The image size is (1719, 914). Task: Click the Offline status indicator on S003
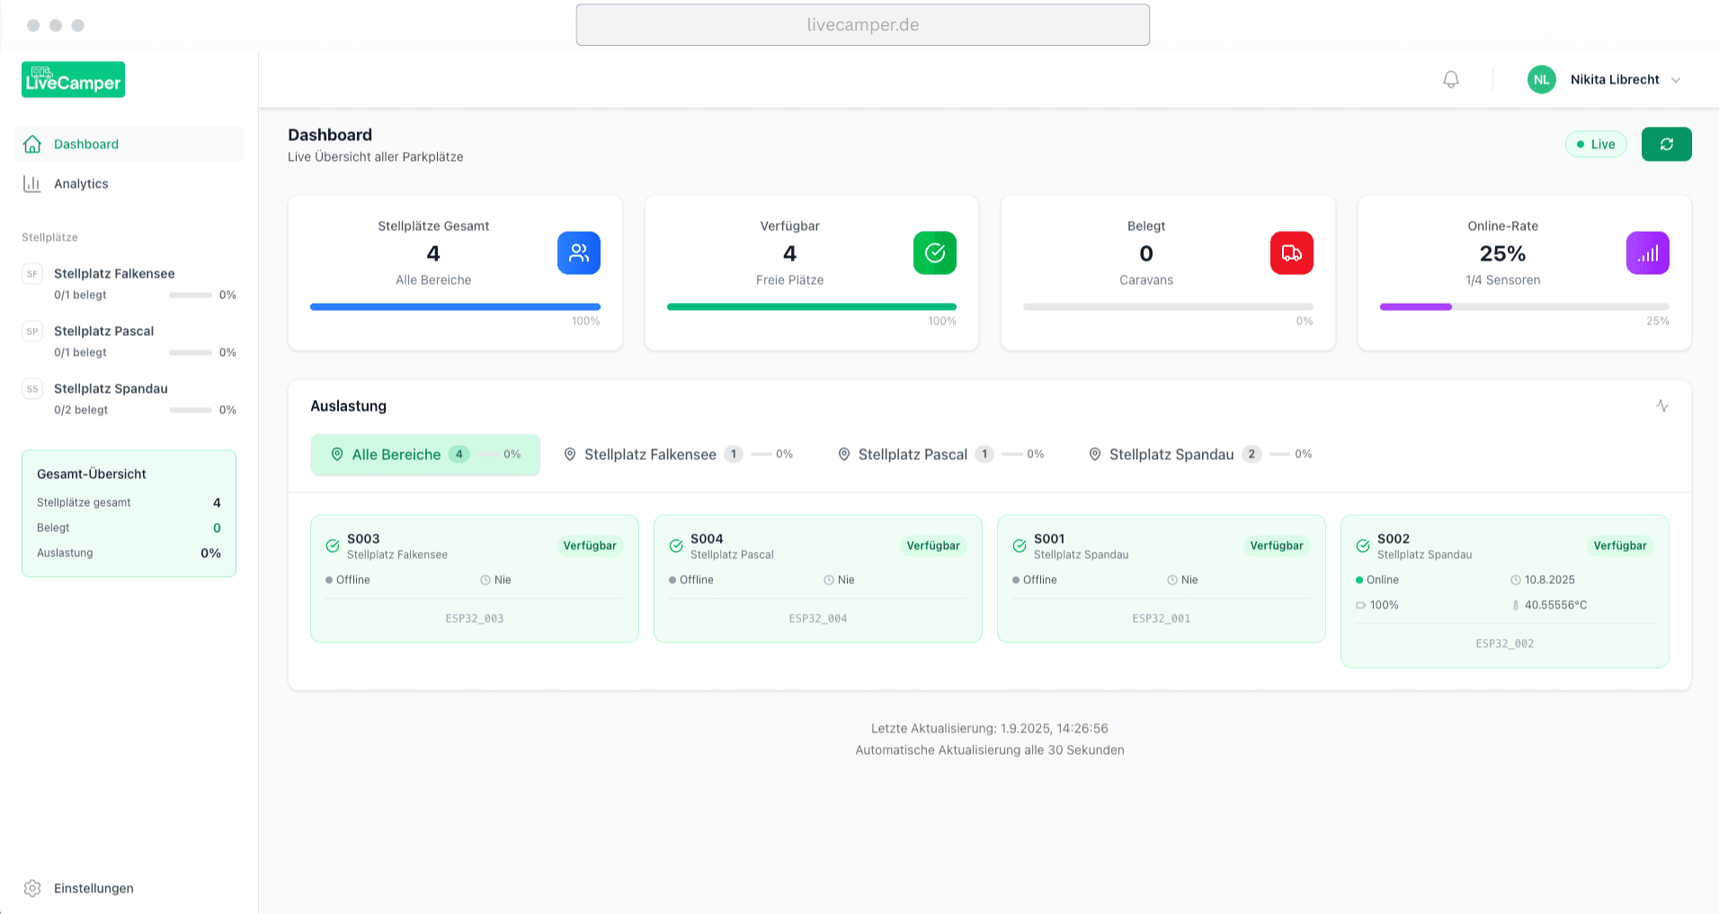tap(348, 580)
